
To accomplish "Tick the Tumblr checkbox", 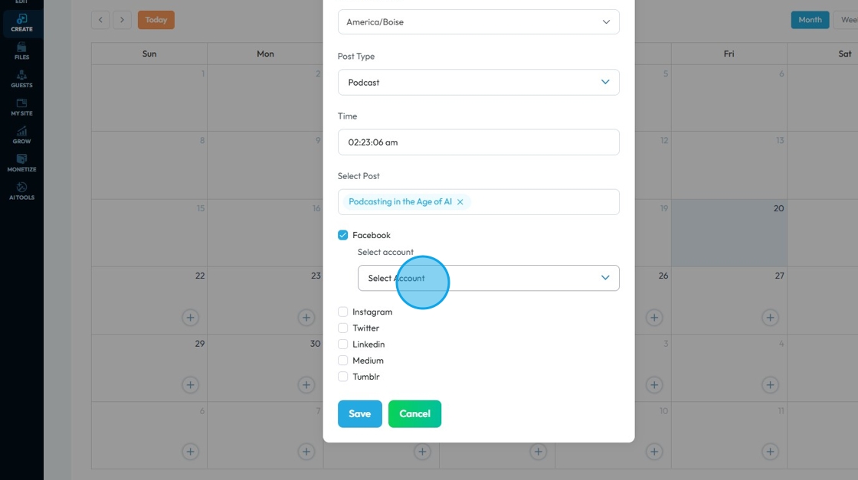I will pyautogui.click(x=343, y=377).
